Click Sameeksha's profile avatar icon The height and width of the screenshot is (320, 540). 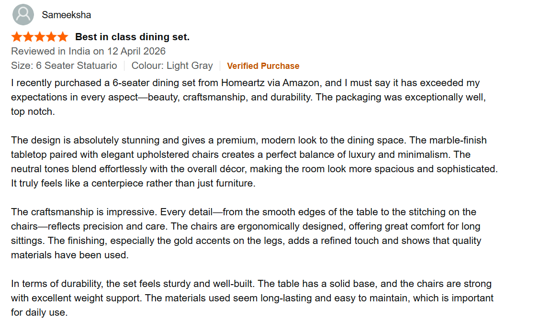[x=23, y=15]
